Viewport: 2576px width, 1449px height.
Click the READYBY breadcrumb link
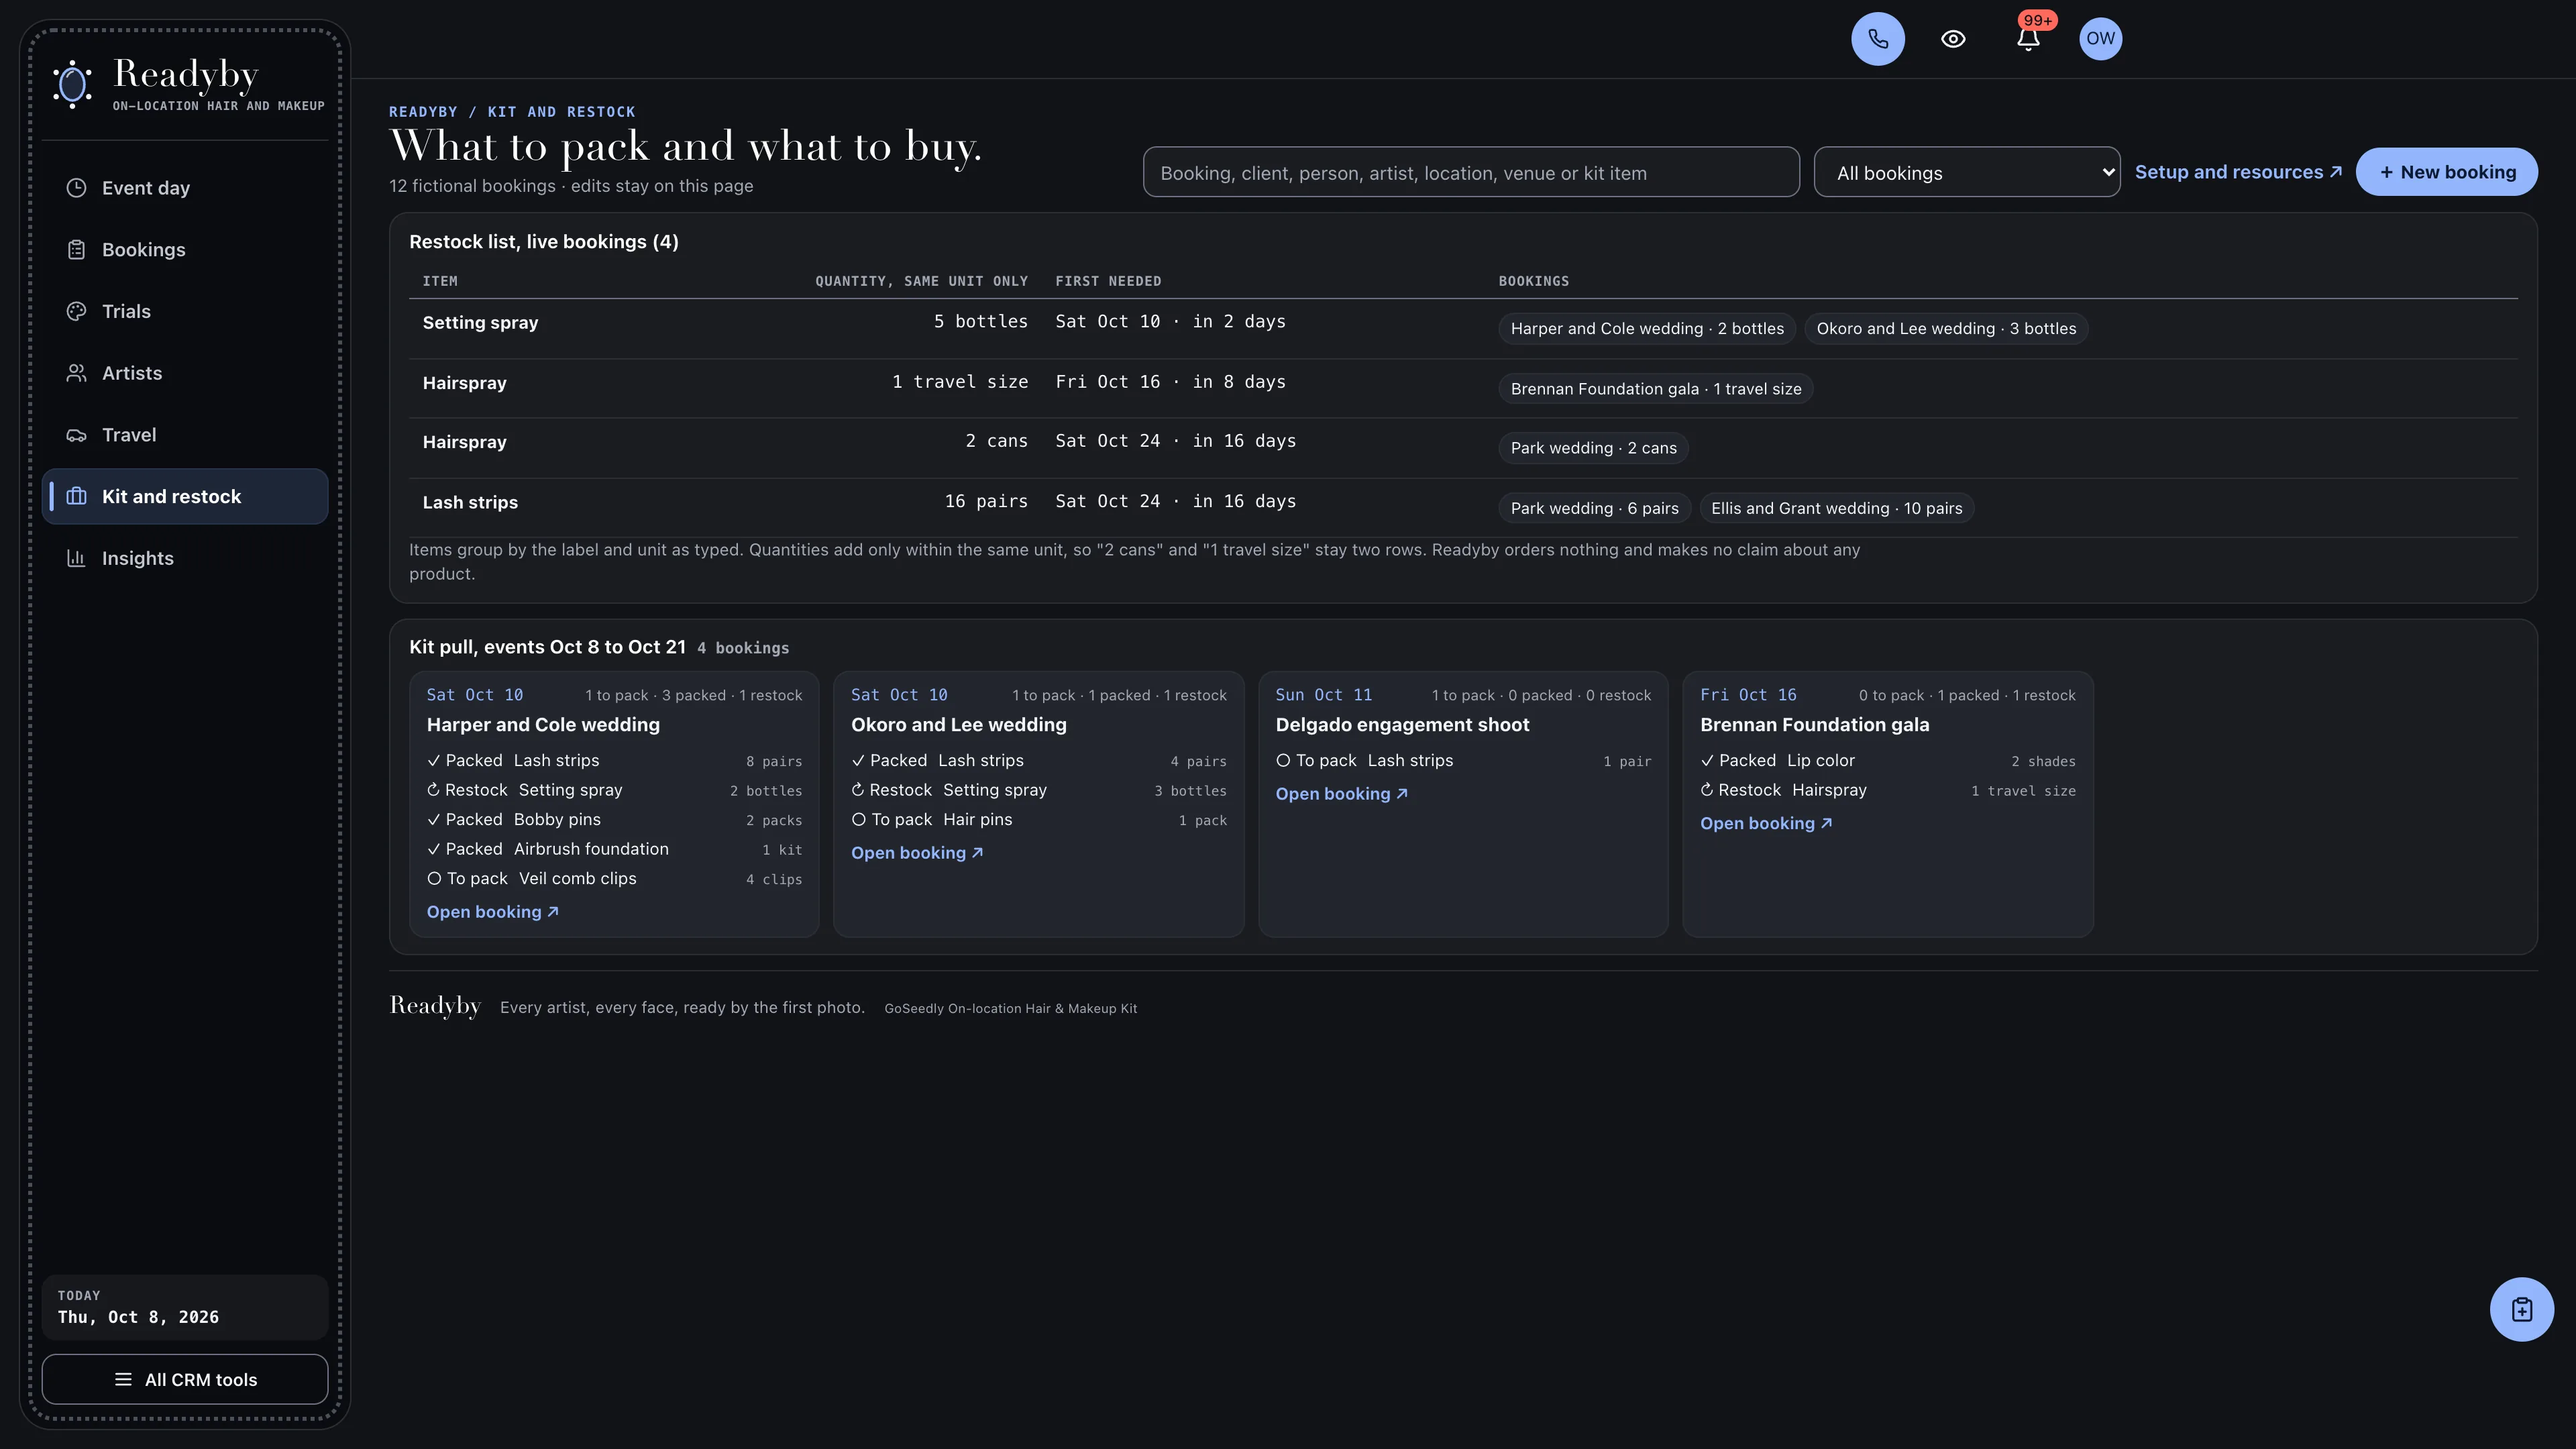[x=423, y=112]
